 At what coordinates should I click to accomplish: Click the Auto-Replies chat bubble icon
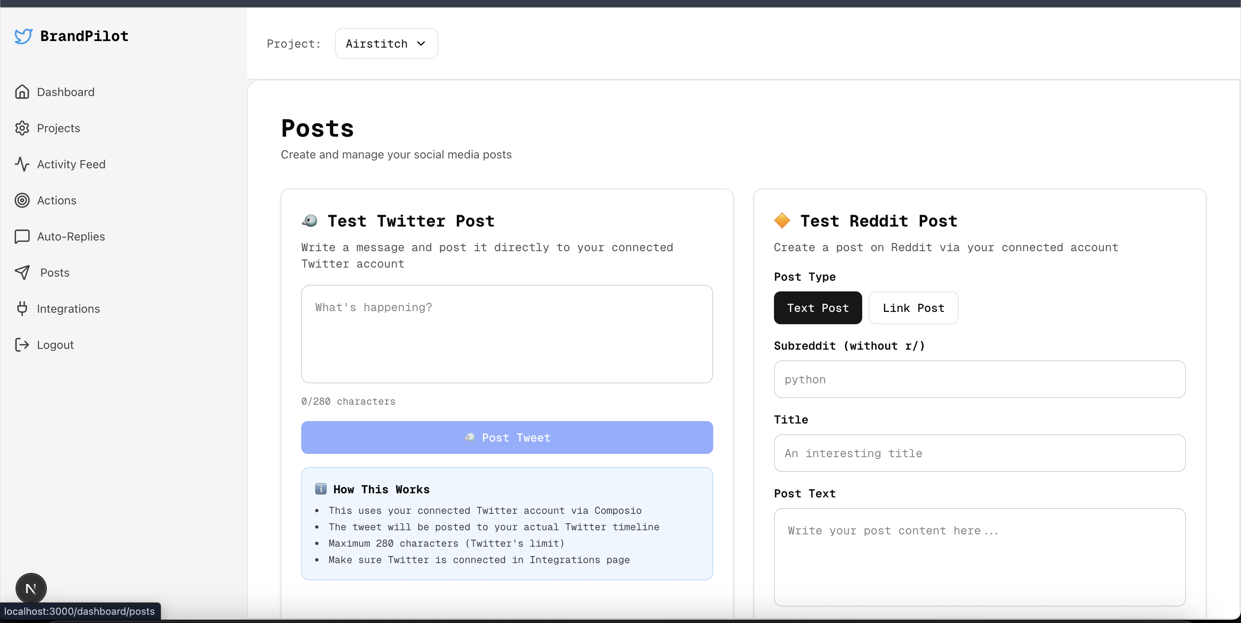(22, 236)
